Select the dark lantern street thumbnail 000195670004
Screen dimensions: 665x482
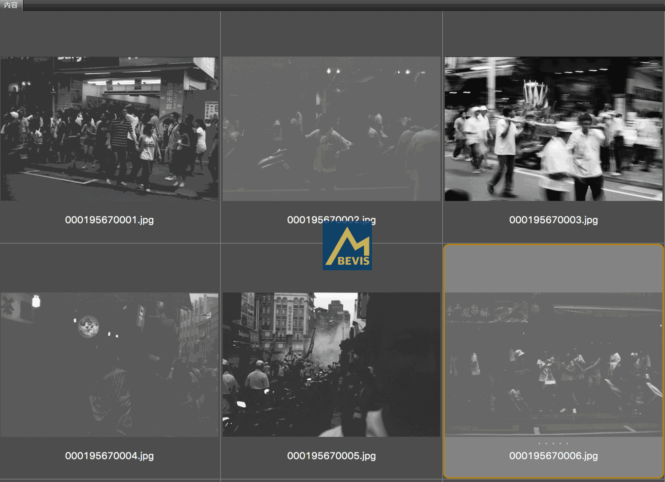click(109, 365)
